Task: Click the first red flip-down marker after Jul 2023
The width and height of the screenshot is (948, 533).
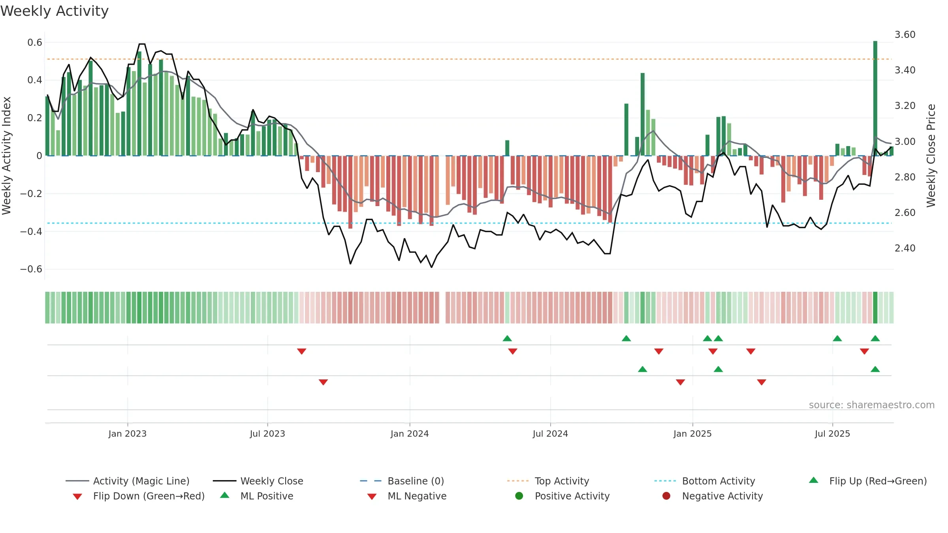Action: click(302, 351)
